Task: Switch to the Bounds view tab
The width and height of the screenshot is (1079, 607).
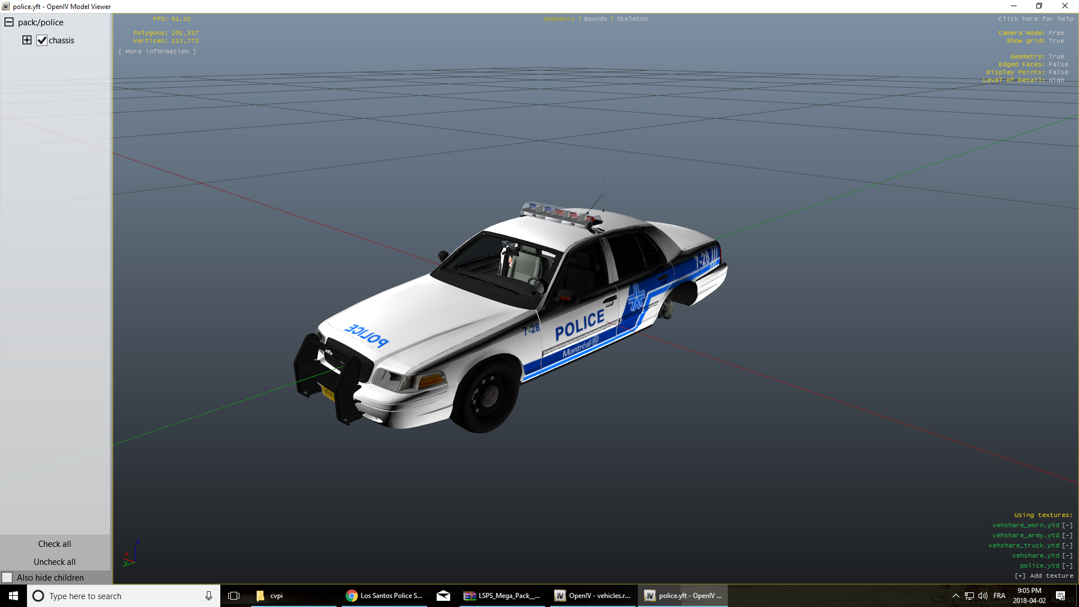Action: click(x=595, y=19)
